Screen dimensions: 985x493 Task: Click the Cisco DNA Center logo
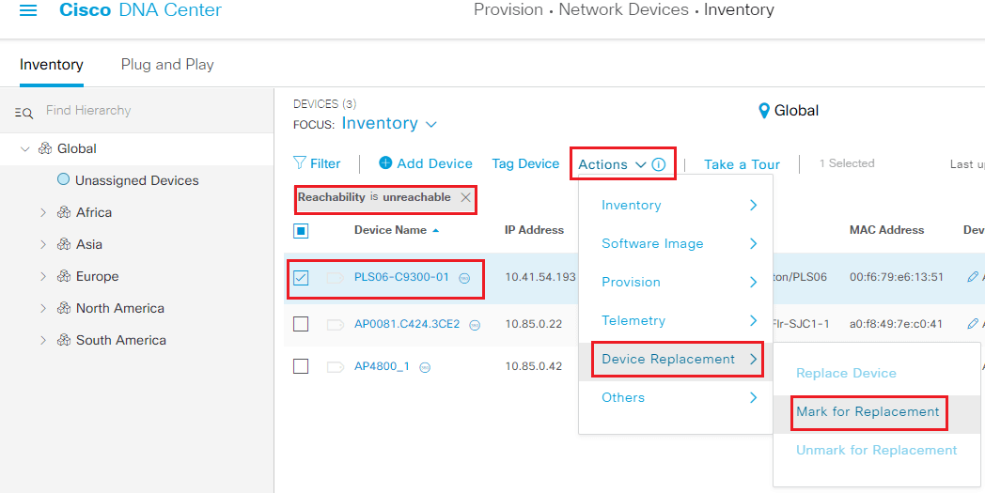coord(140,10)
